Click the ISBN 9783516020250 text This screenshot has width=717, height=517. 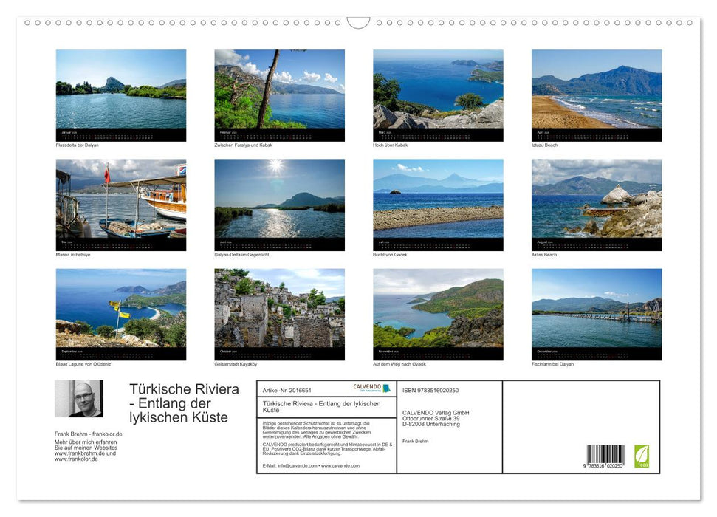point(430,391)
